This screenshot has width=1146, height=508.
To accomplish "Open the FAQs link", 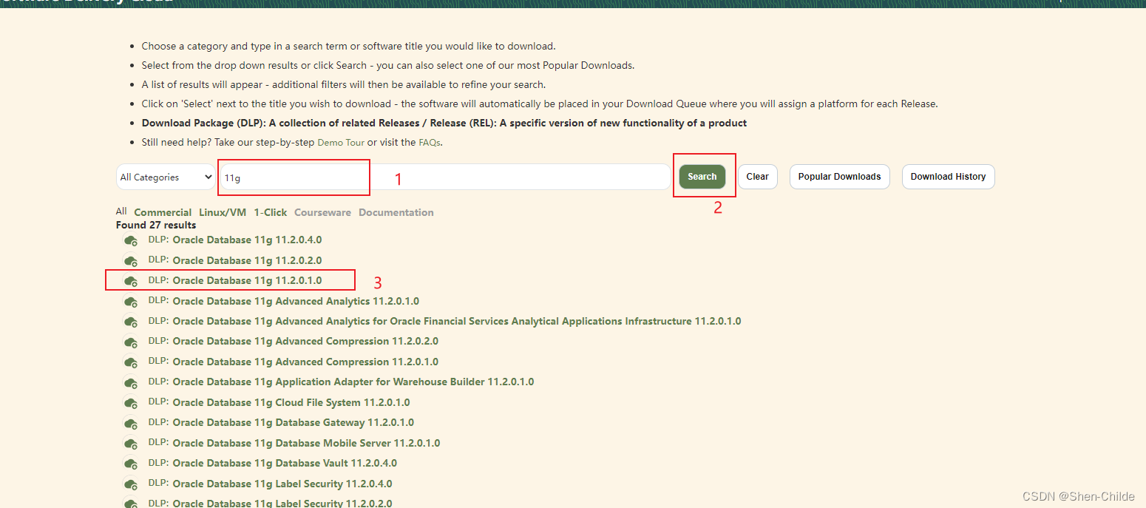I will (430, 142).
